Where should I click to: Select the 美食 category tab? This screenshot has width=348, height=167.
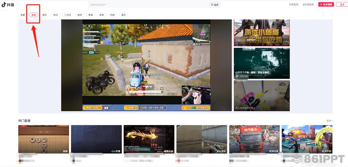coord(90,15)
